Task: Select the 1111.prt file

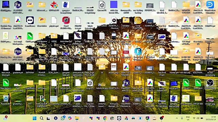Action: tap(54, 83)
